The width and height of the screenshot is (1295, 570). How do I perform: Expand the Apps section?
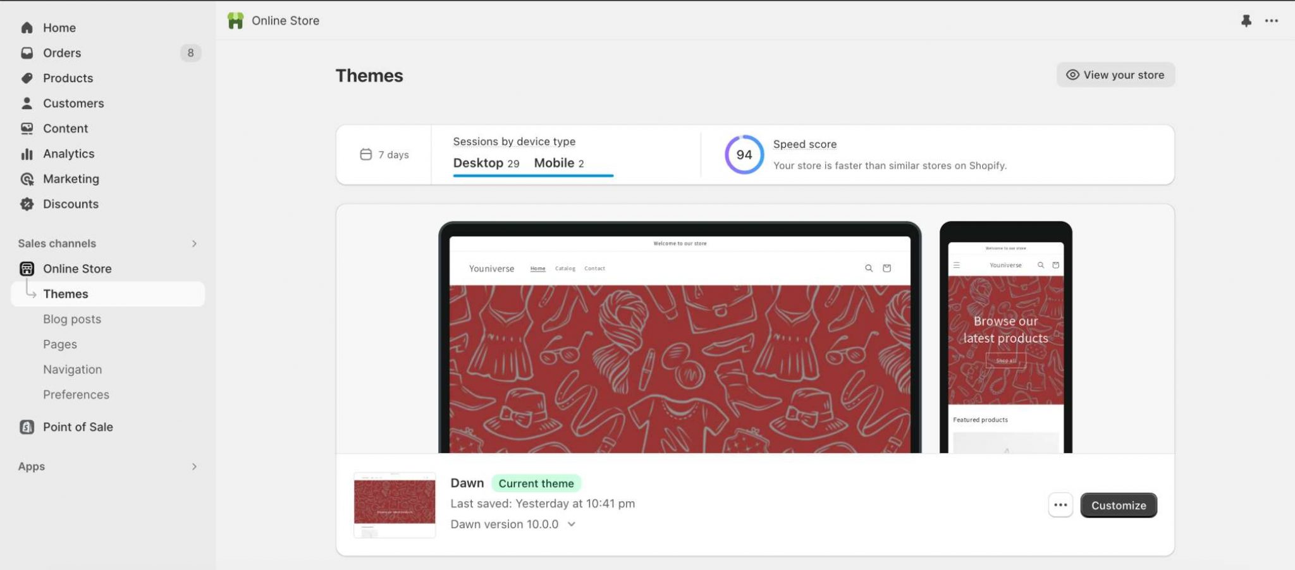pyautogui.click(x=194, y=467)
